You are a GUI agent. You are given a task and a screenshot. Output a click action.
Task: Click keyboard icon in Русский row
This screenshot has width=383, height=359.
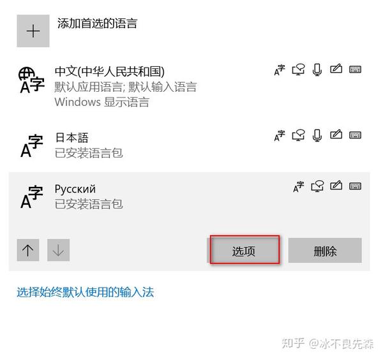coord(355,186)
